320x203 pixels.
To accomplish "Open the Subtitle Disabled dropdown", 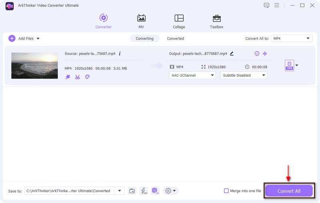I will 244,75.
